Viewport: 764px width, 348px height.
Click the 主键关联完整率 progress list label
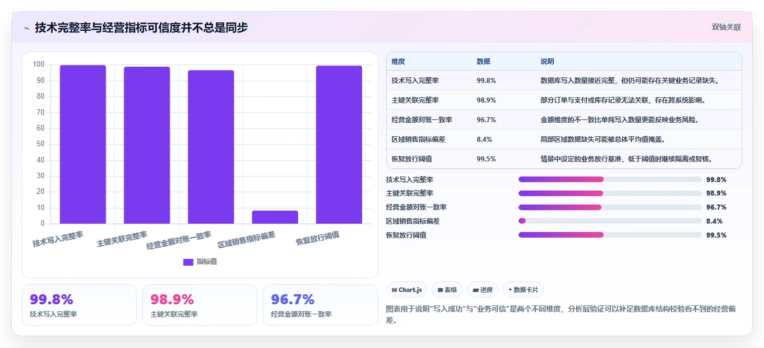pos(410,193)
